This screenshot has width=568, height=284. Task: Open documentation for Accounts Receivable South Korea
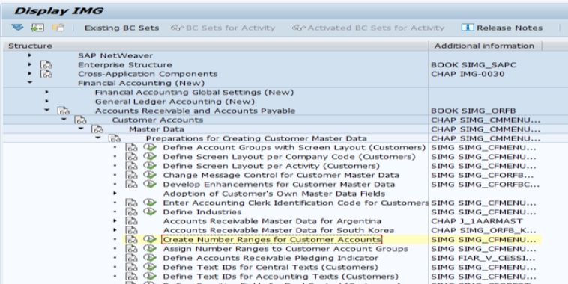coord(131,230)
